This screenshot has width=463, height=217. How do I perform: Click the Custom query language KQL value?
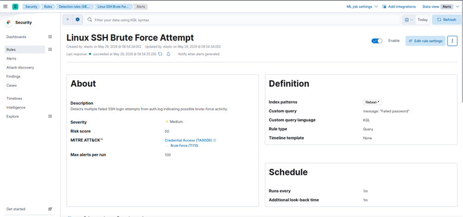[x=366, y=120]
